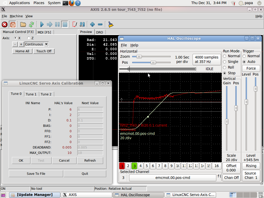
Task: Clear live plot with the broom icon
Action: coord(111,24)
